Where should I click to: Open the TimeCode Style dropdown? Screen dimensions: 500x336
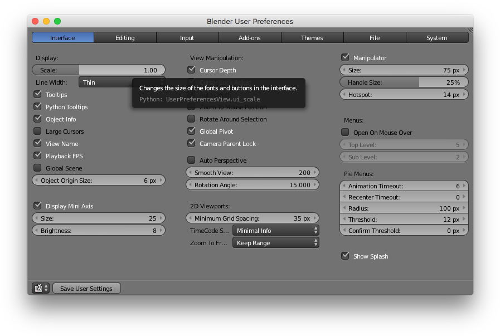pos(275,230)
